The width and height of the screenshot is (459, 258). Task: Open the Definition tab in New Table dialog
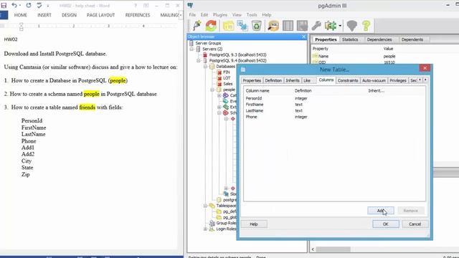coord(273,80)
